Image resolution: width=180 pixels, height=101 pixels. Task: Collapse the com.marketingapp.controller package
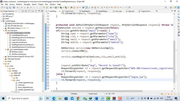(x=6, y=33)
